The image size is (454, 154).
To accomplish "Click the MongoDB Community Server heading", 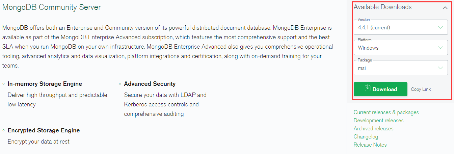I will pos(52,7).
